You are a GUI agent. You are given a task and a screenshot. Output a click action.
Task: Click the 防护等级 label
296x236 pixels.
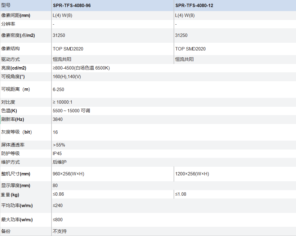click(10, 154)
